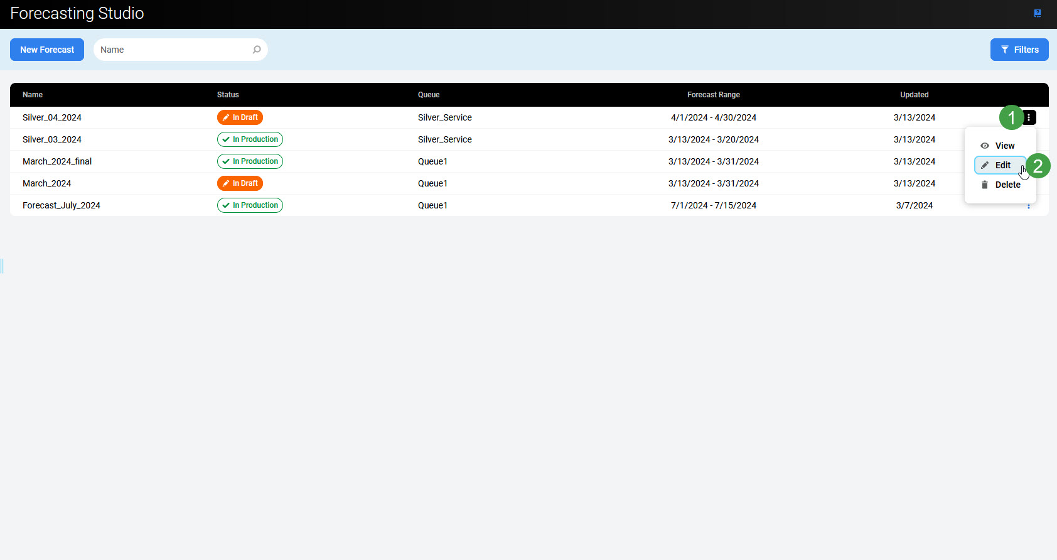Screen dimensions: 1057x560
Task: Open the help book icon in header
Action: tap(1038, 13)
